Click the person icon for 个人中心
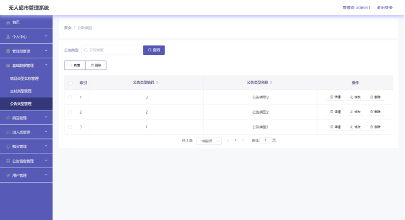The image size is (405, 220). point(8,37)
